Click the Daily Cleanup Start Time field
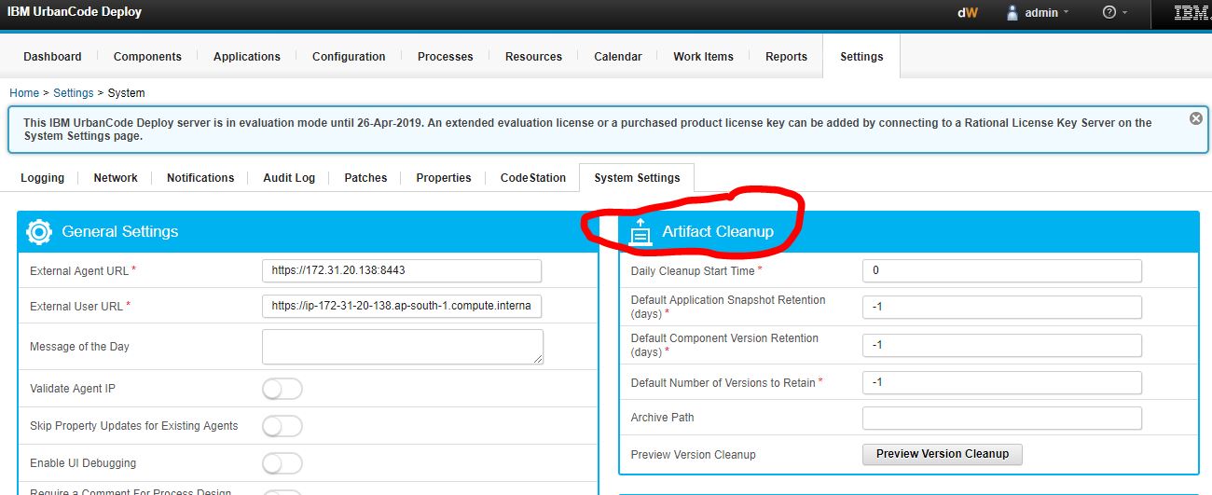The width and height of the screenshot is (1212, 495). [1002, 270]
